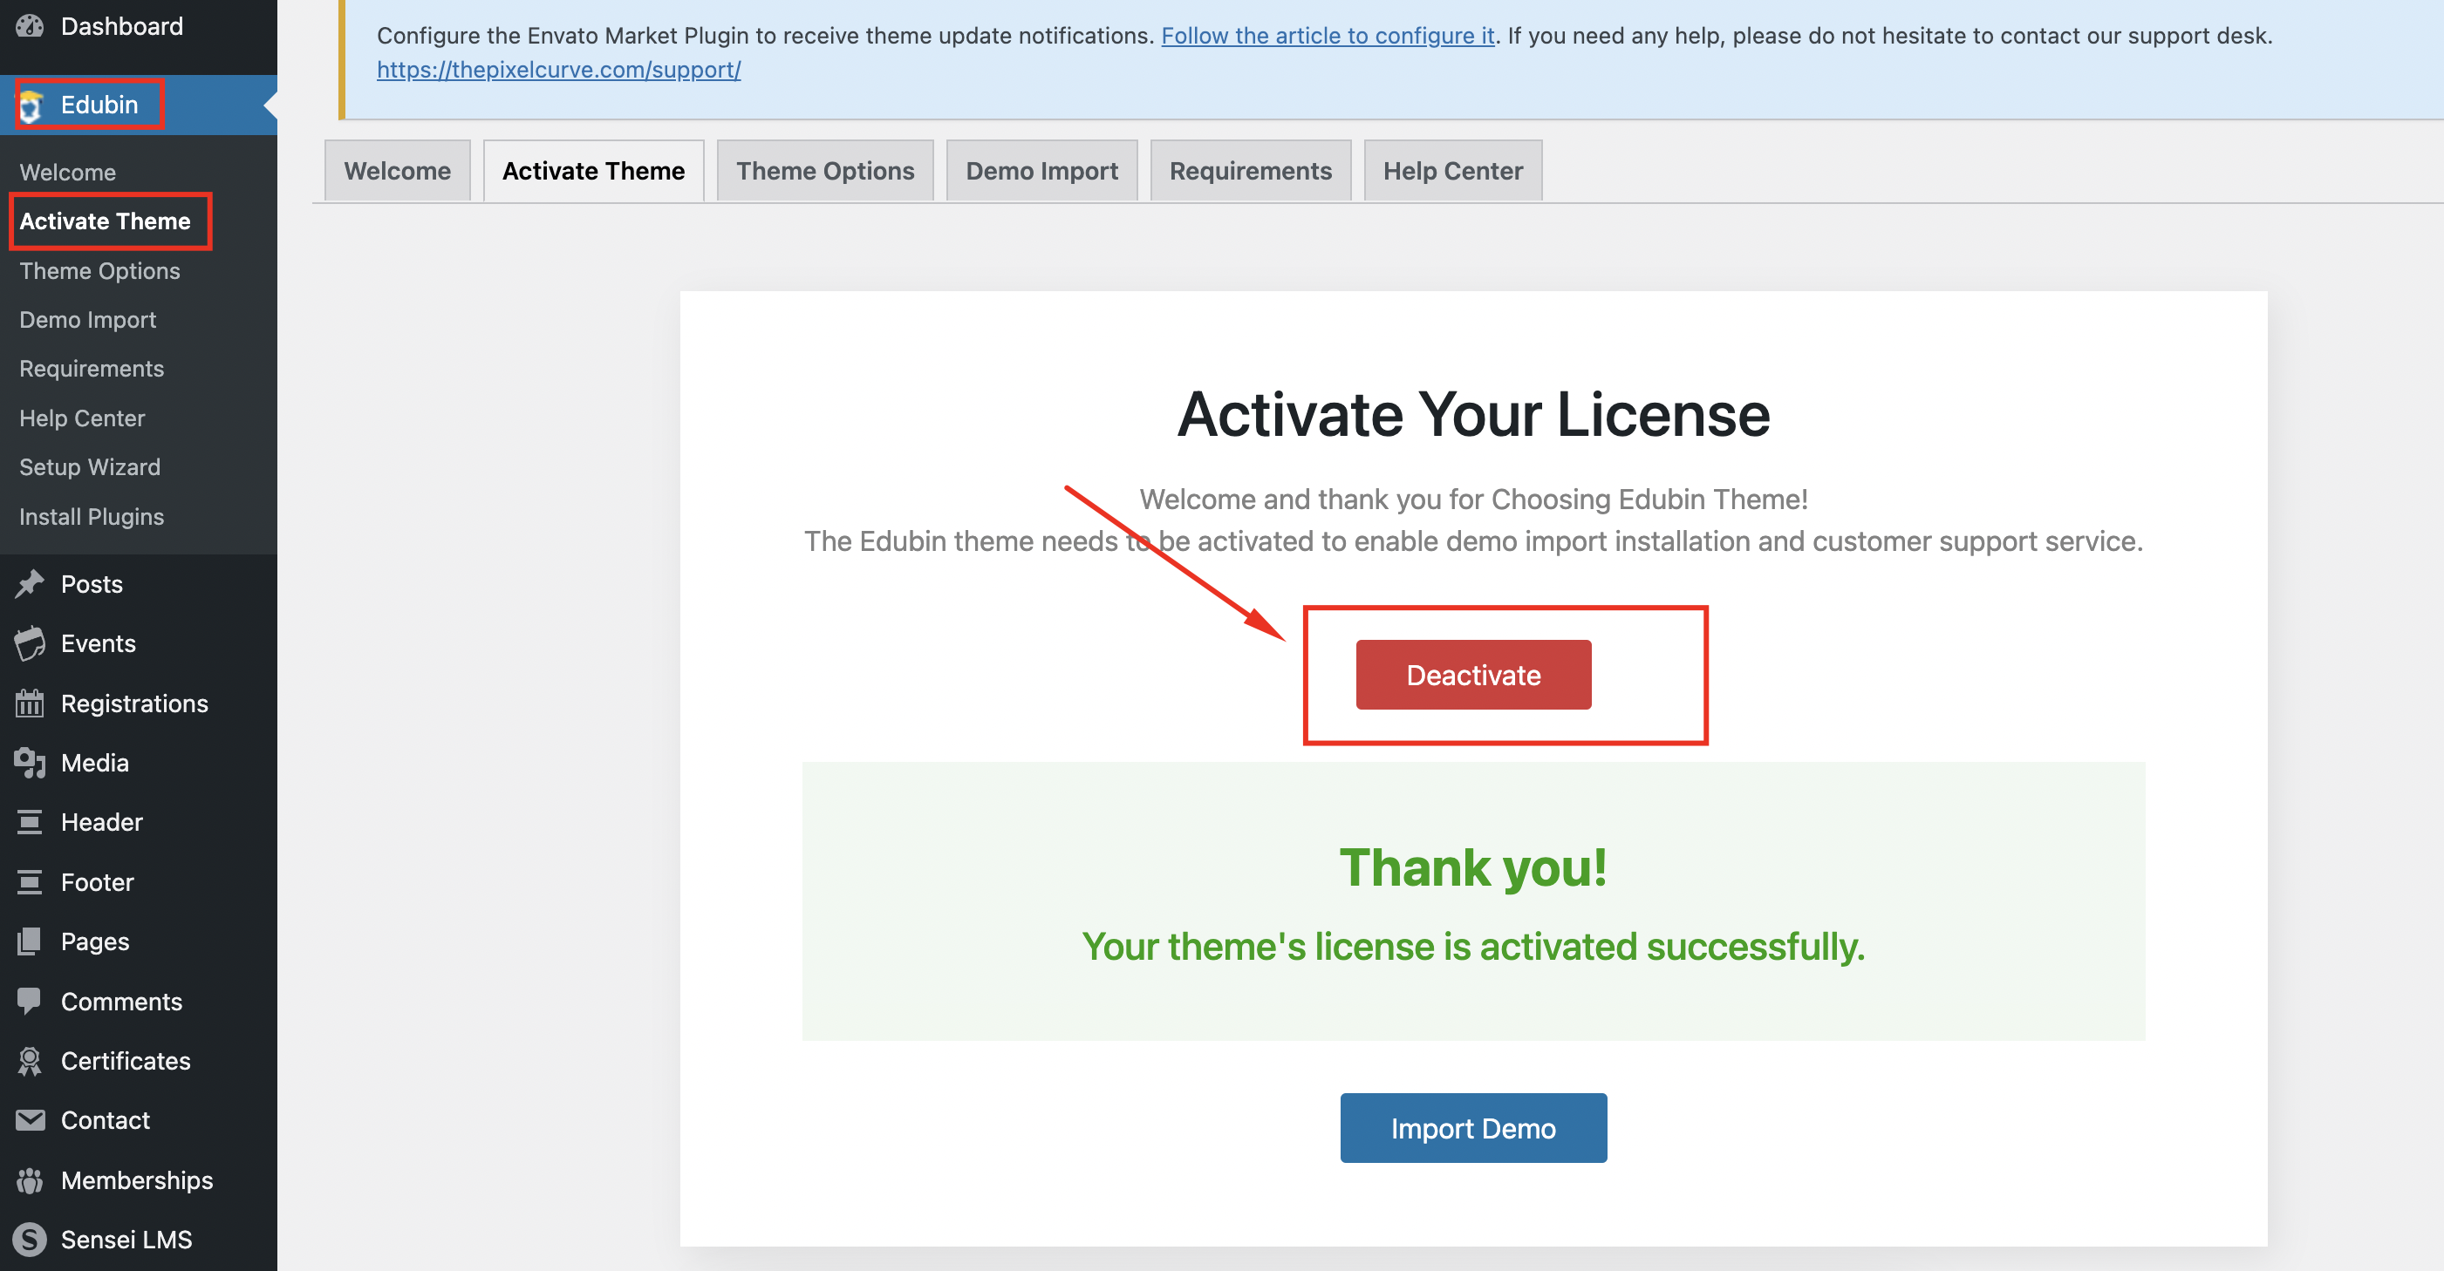The width and height of the screenshot is (2444, 1271).
Task: Open Help Center from sidebar submenu
Action: 82,418
